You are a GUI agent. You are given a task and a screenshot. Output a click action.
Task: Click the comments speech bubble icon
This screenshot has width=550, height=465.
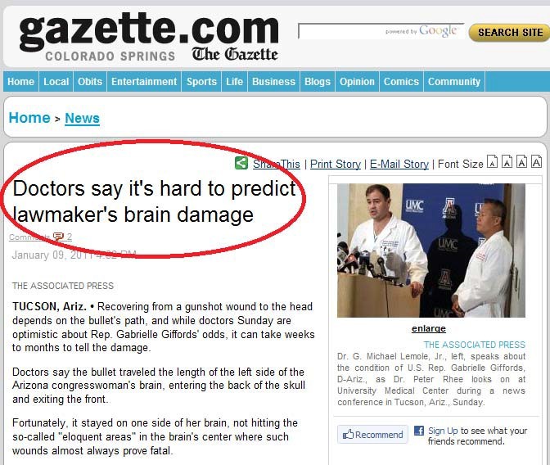coord(58,237)
